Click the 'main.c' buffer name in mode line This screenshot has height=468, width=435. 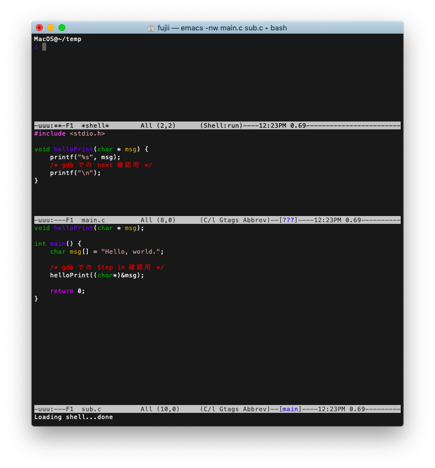[x=93, y=220]
